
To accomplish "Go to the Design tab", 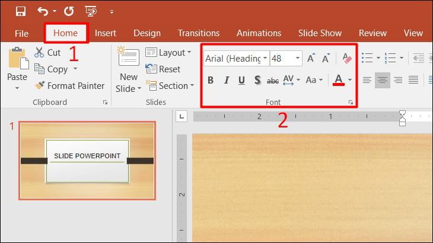I will click(147, 33).
